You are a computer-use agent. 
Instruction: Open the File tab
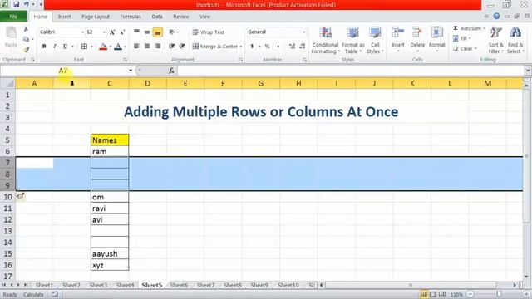click(13, 17)
